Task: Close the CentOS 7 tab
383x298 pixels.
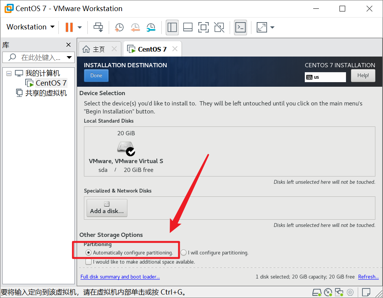Action: (175, 49)
